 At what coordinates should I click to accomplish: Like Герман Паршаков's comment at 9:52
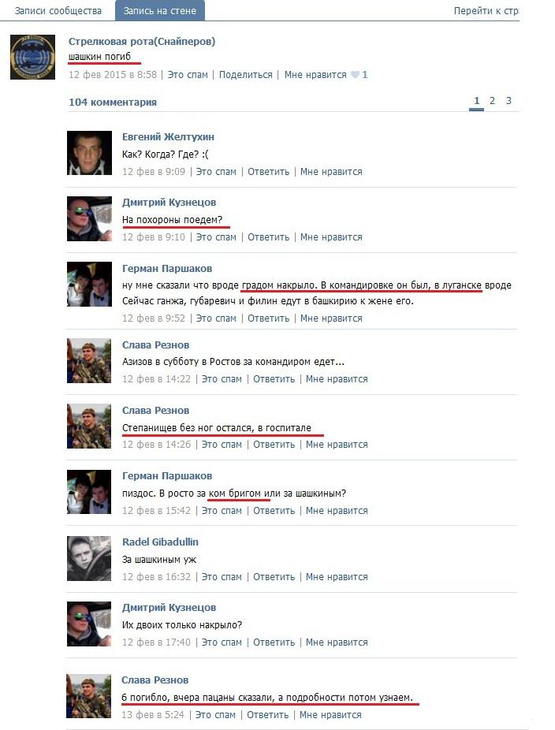331,318
